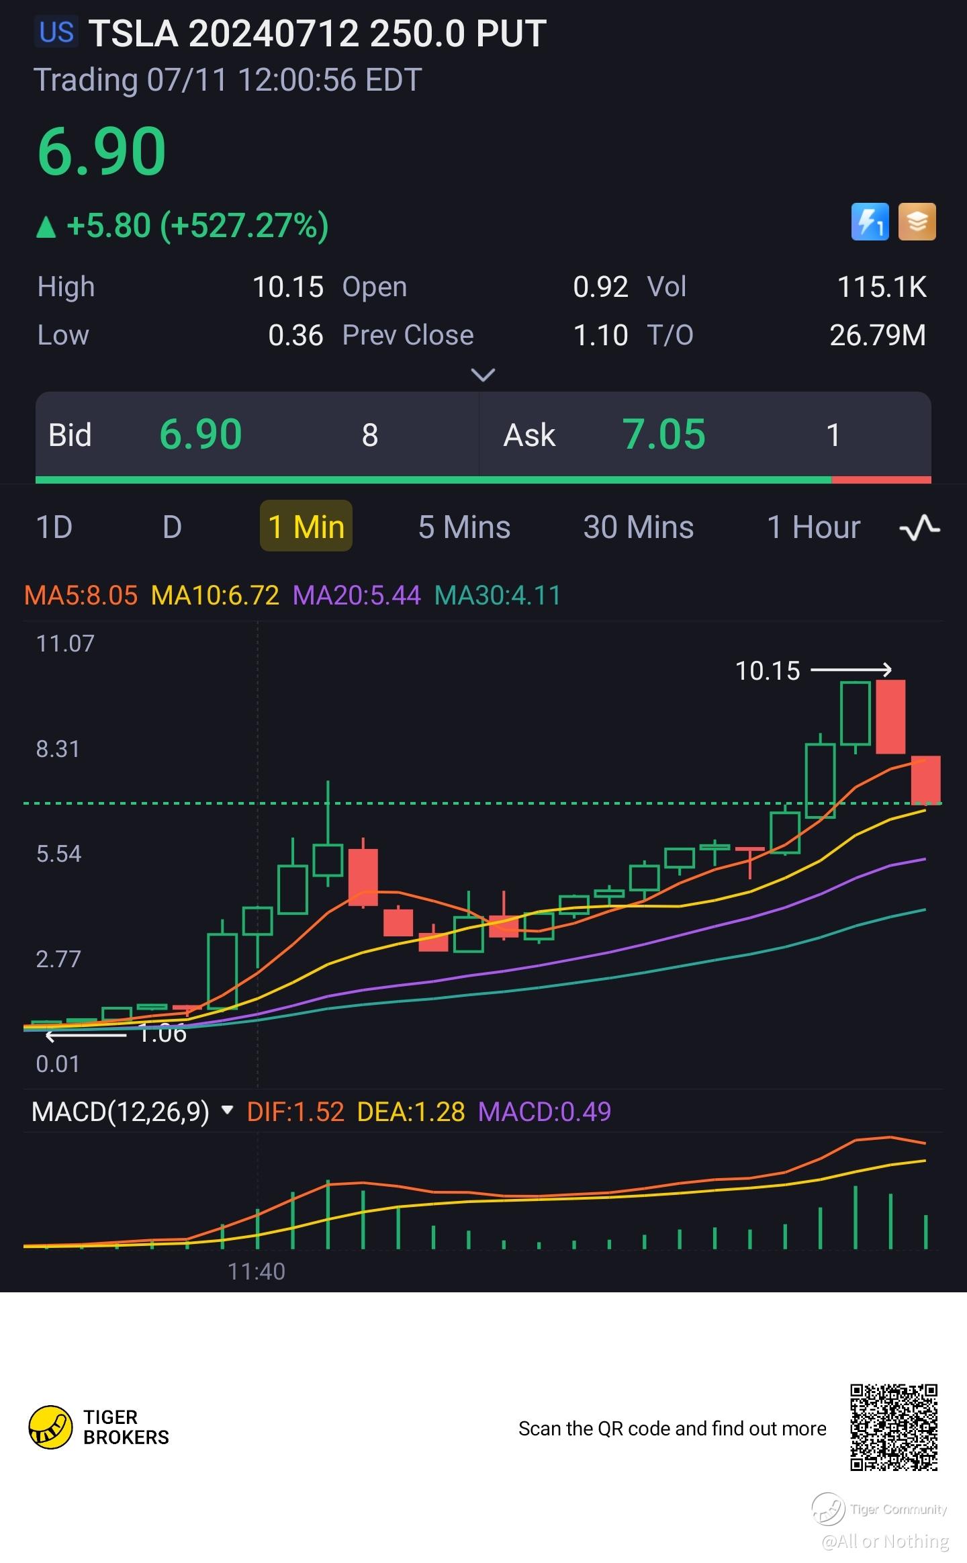Tap the Prev Close value 1.10
967x1563 pixels.
(x=600, y=335)
